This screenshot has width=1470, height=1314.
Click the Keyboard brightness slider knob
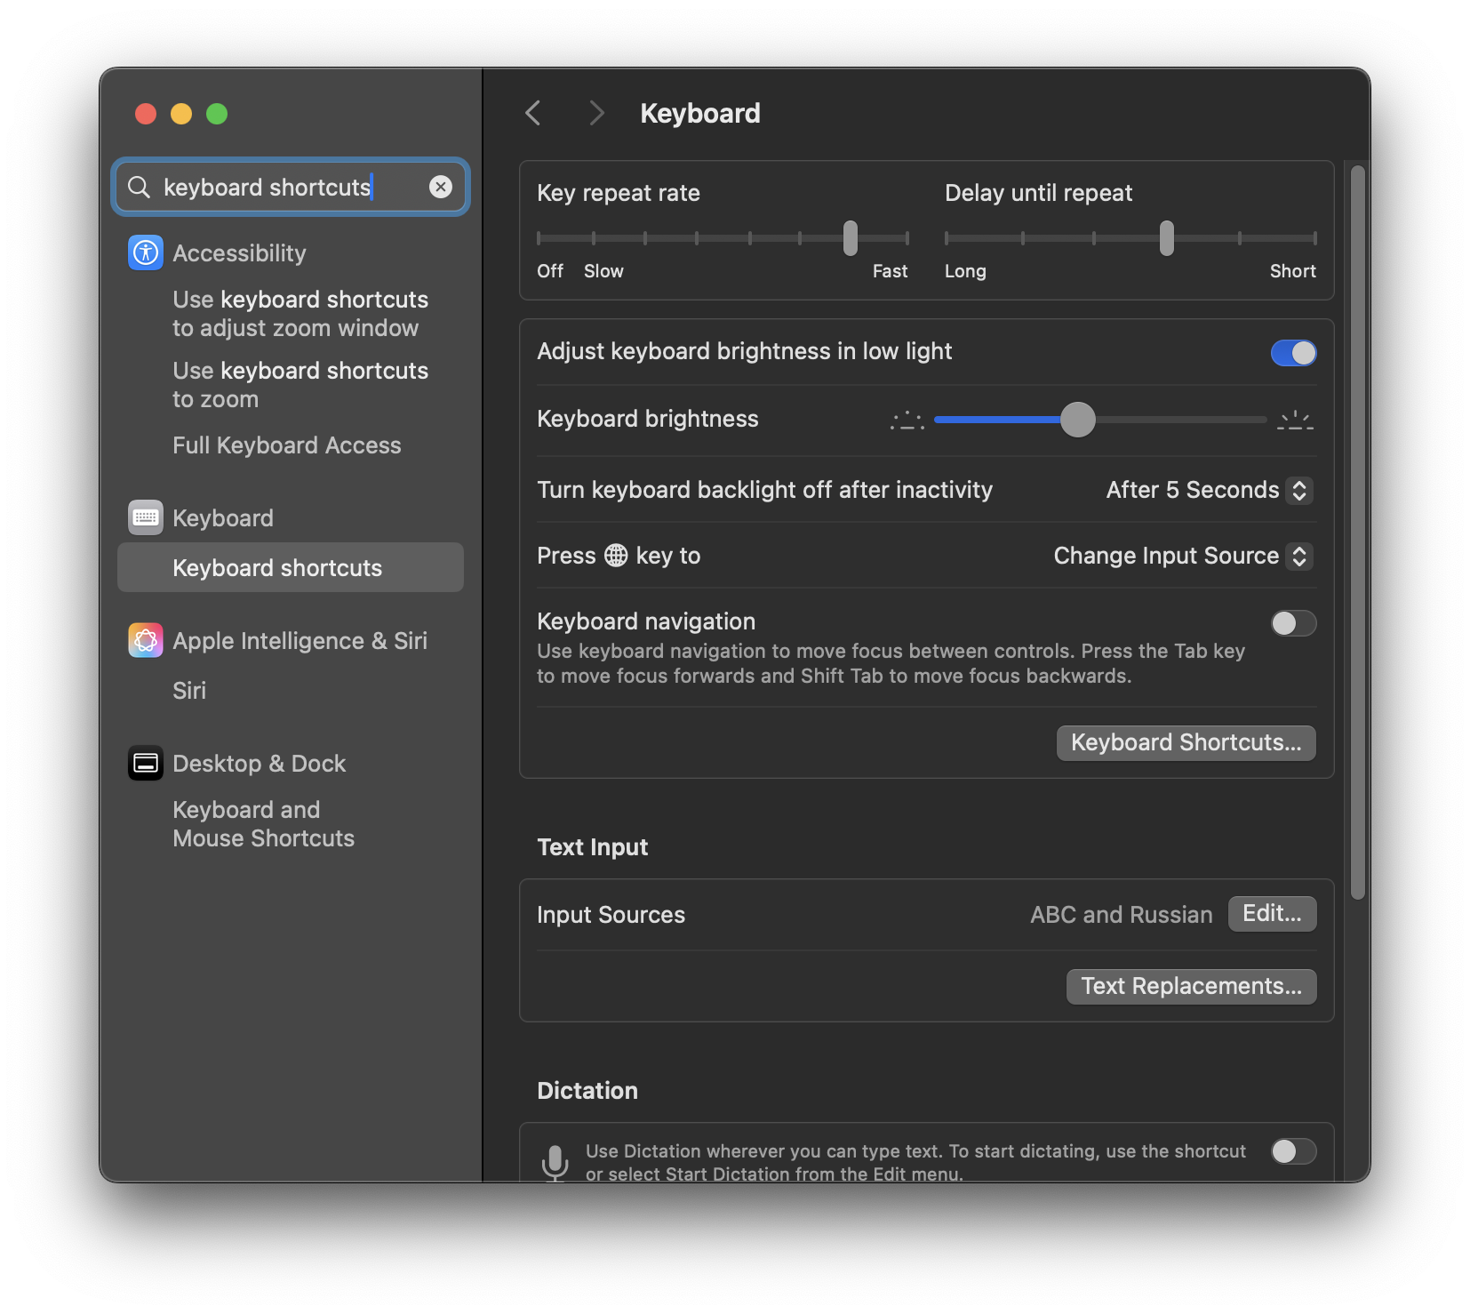pos(1078,420)
